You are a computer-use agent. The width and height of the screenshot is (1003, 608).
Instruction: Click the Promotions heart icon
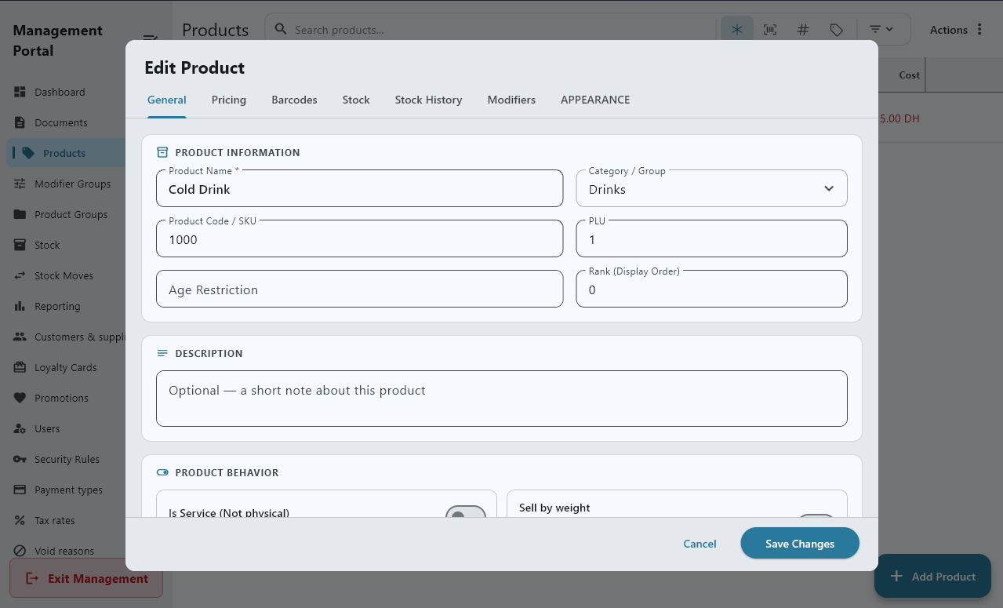coord(20,398)
